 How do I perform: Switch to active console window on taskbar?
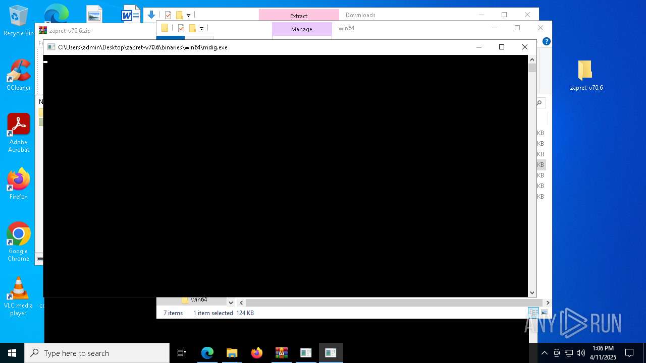(x=331, y=353)
